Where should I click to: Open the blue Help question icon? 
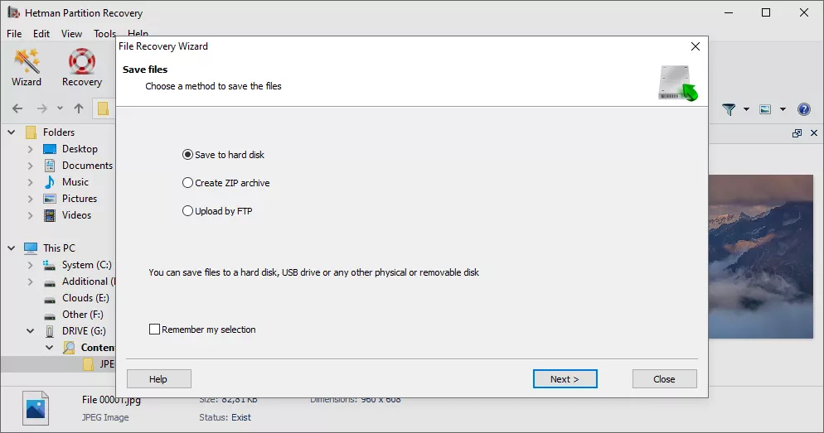803,109
